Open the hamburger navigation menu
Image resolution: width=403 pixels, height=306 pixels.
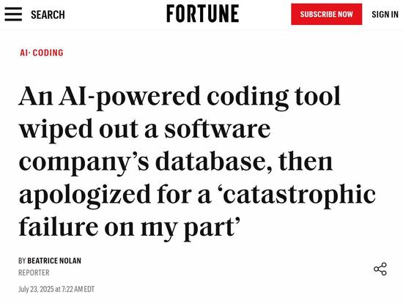[13, 14]
